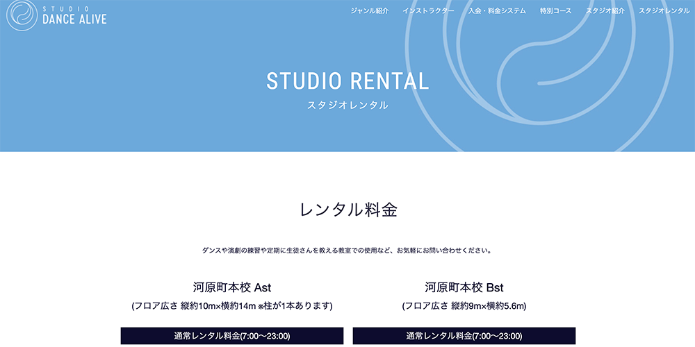Select the 河原町本校 Bst heading

click(x=464, y=287)
